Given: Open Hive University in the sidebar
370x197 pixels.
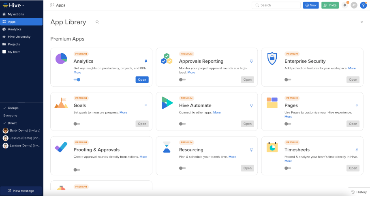Looking at the screenshot, I should pos(21,37).
